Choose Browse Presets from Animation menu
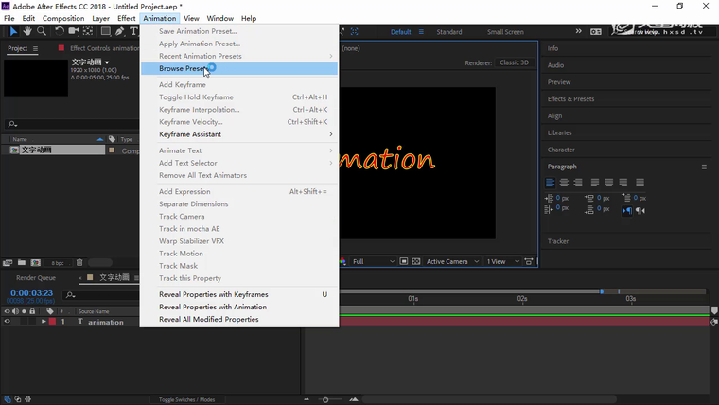 pos(184,68)
